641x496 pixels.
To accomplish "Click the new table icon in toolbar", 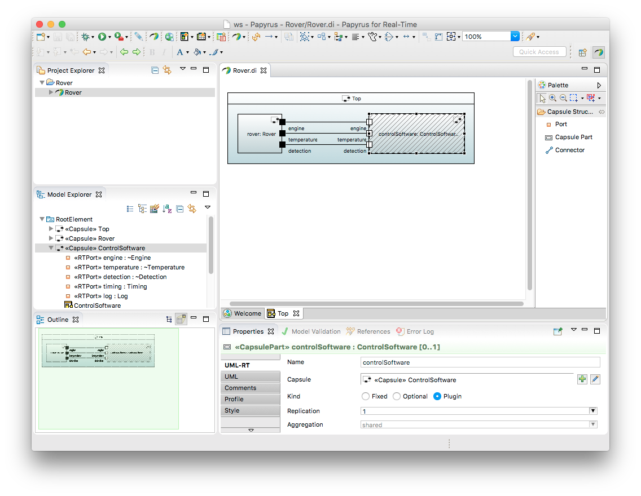I will click(x=201, y=37).
